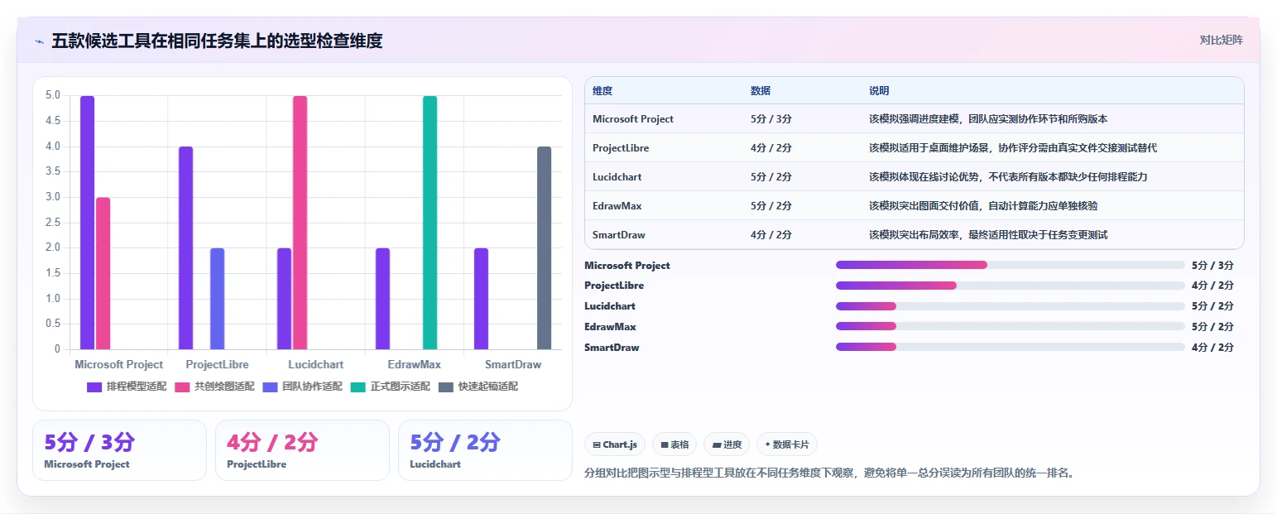Click the Microsoft Project progress label

coord(627,266)
